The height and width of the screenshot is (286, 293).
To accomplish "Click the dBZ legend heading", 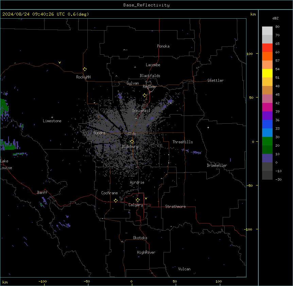I will coord(275,18).
